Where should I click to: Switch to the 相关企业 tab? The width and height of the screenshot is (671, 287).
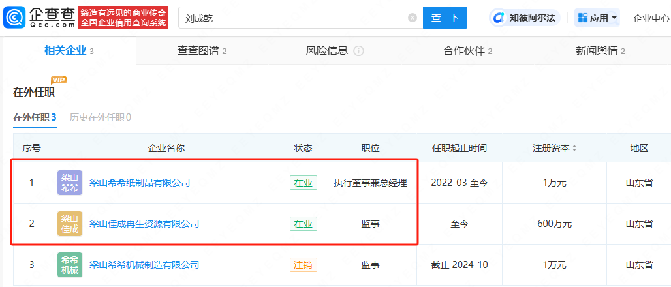69,50
